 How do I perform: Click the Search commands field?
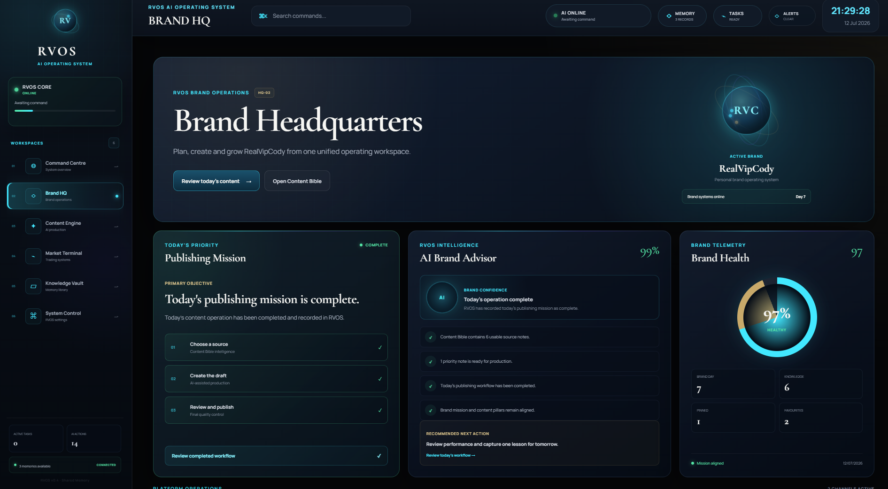click(331, 16)
